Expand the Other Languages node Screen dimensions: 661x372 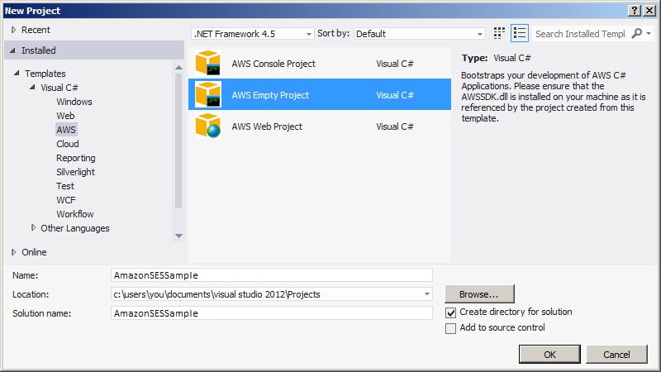[33, 228]
